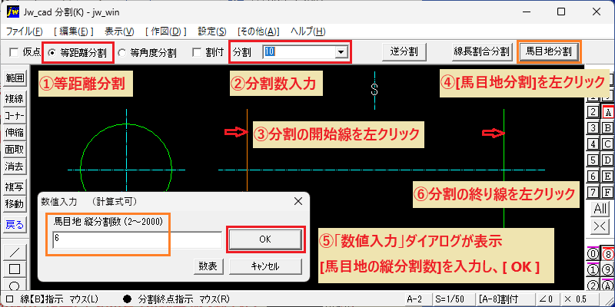The image size is (615, 307).
Task: Click layer button E
Action: click(608, 176)
